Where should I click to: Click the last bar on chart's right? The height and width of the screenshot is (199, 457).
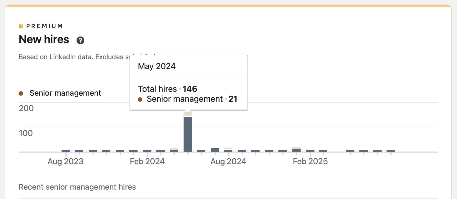pyautogui.click(x=391, y=151)
